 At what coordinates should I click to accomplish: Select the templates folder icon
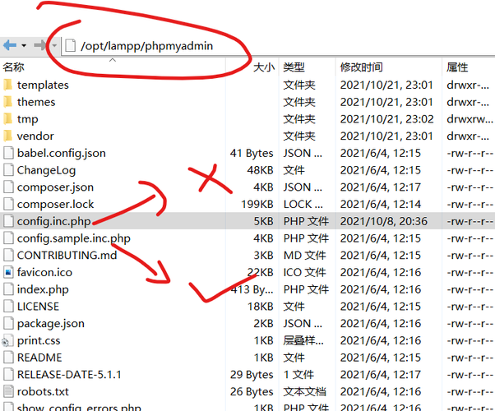click(8, 85)
